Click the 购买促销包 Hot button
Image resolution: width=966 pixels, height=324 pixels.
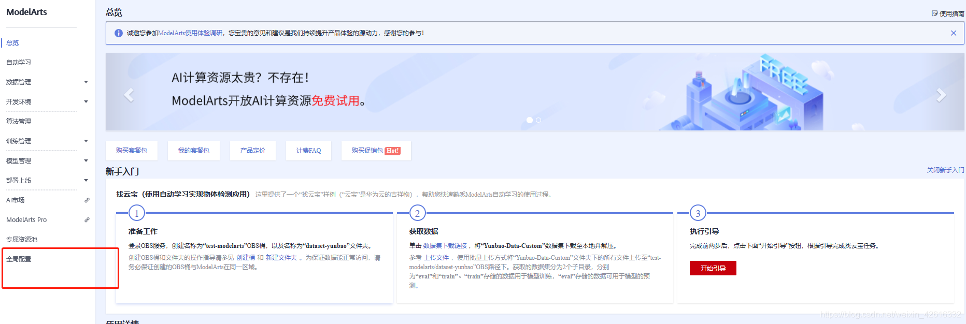376,151
